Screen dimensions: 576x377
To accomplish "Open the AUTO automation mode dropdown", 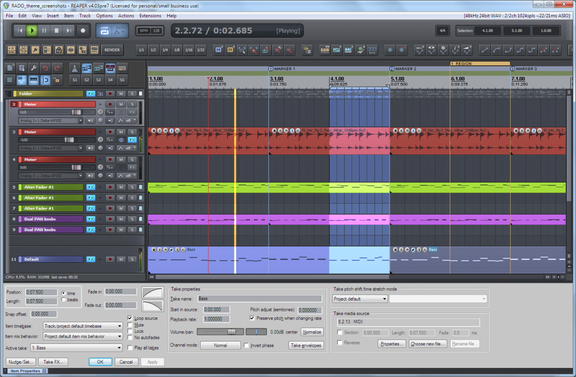I will (x=120, y=31).
